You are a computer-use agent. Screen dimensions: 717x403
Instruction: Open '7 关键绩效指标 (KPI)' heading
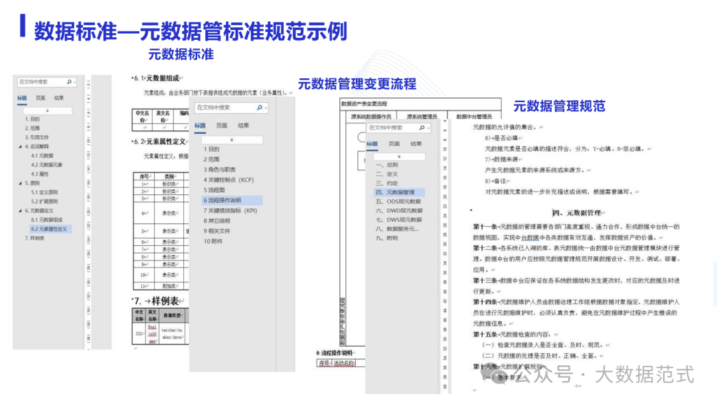(230, 211)
